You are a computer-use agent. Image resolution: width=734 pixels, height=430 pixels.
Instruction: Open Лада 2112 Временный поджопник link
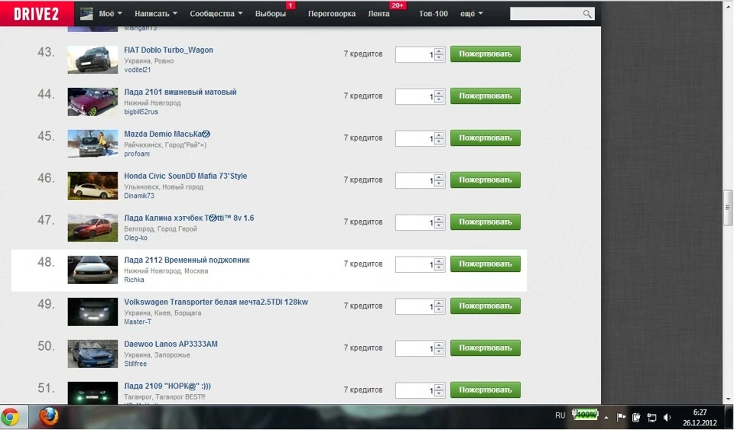[x=187, y=260]
